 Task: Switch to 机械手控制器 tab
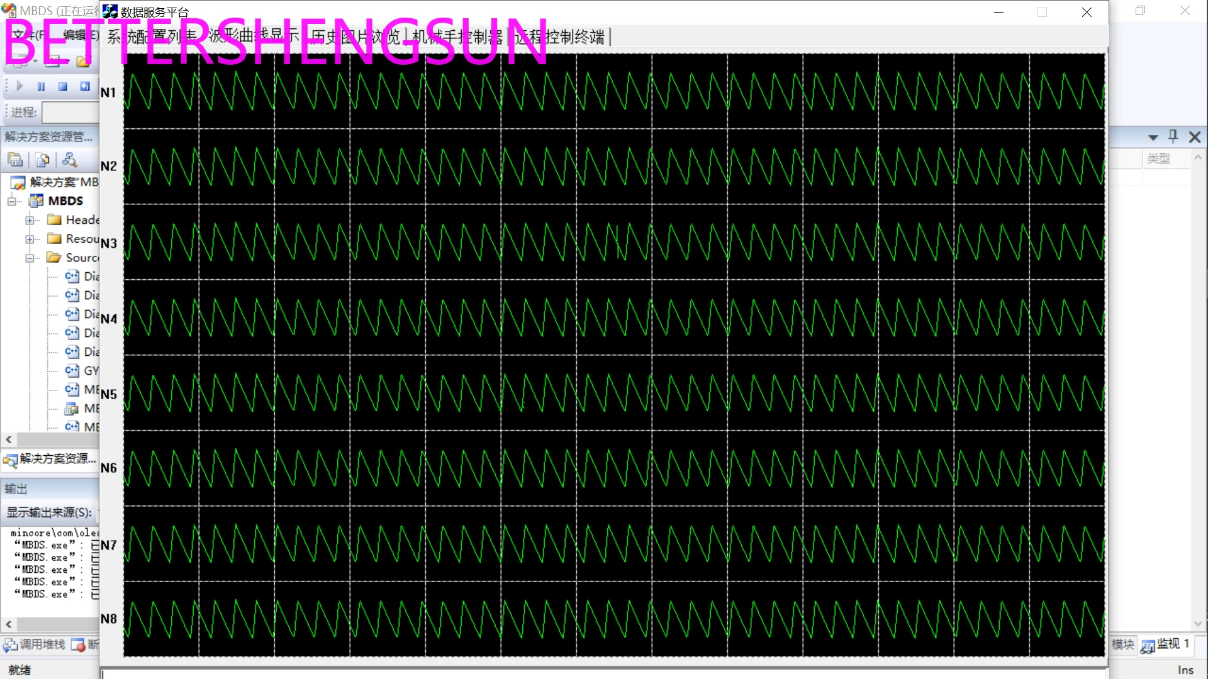[458, 36]
